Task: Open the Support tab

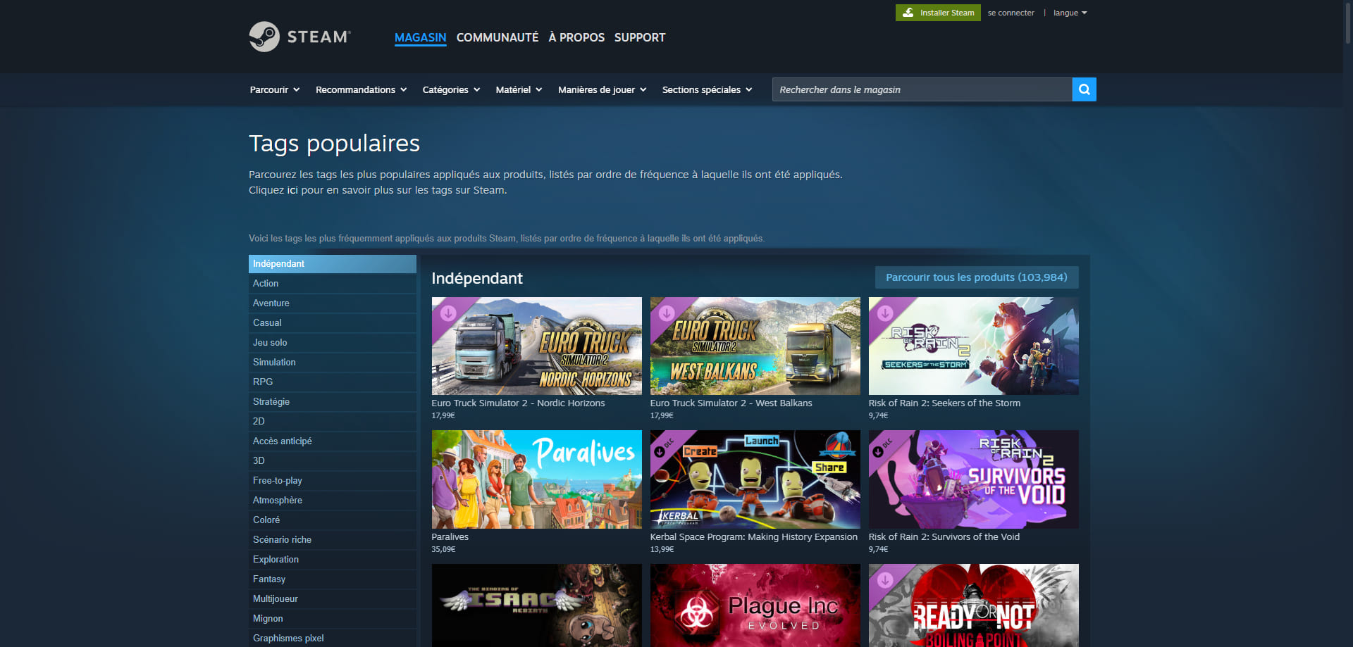Action: pos(640,37)
